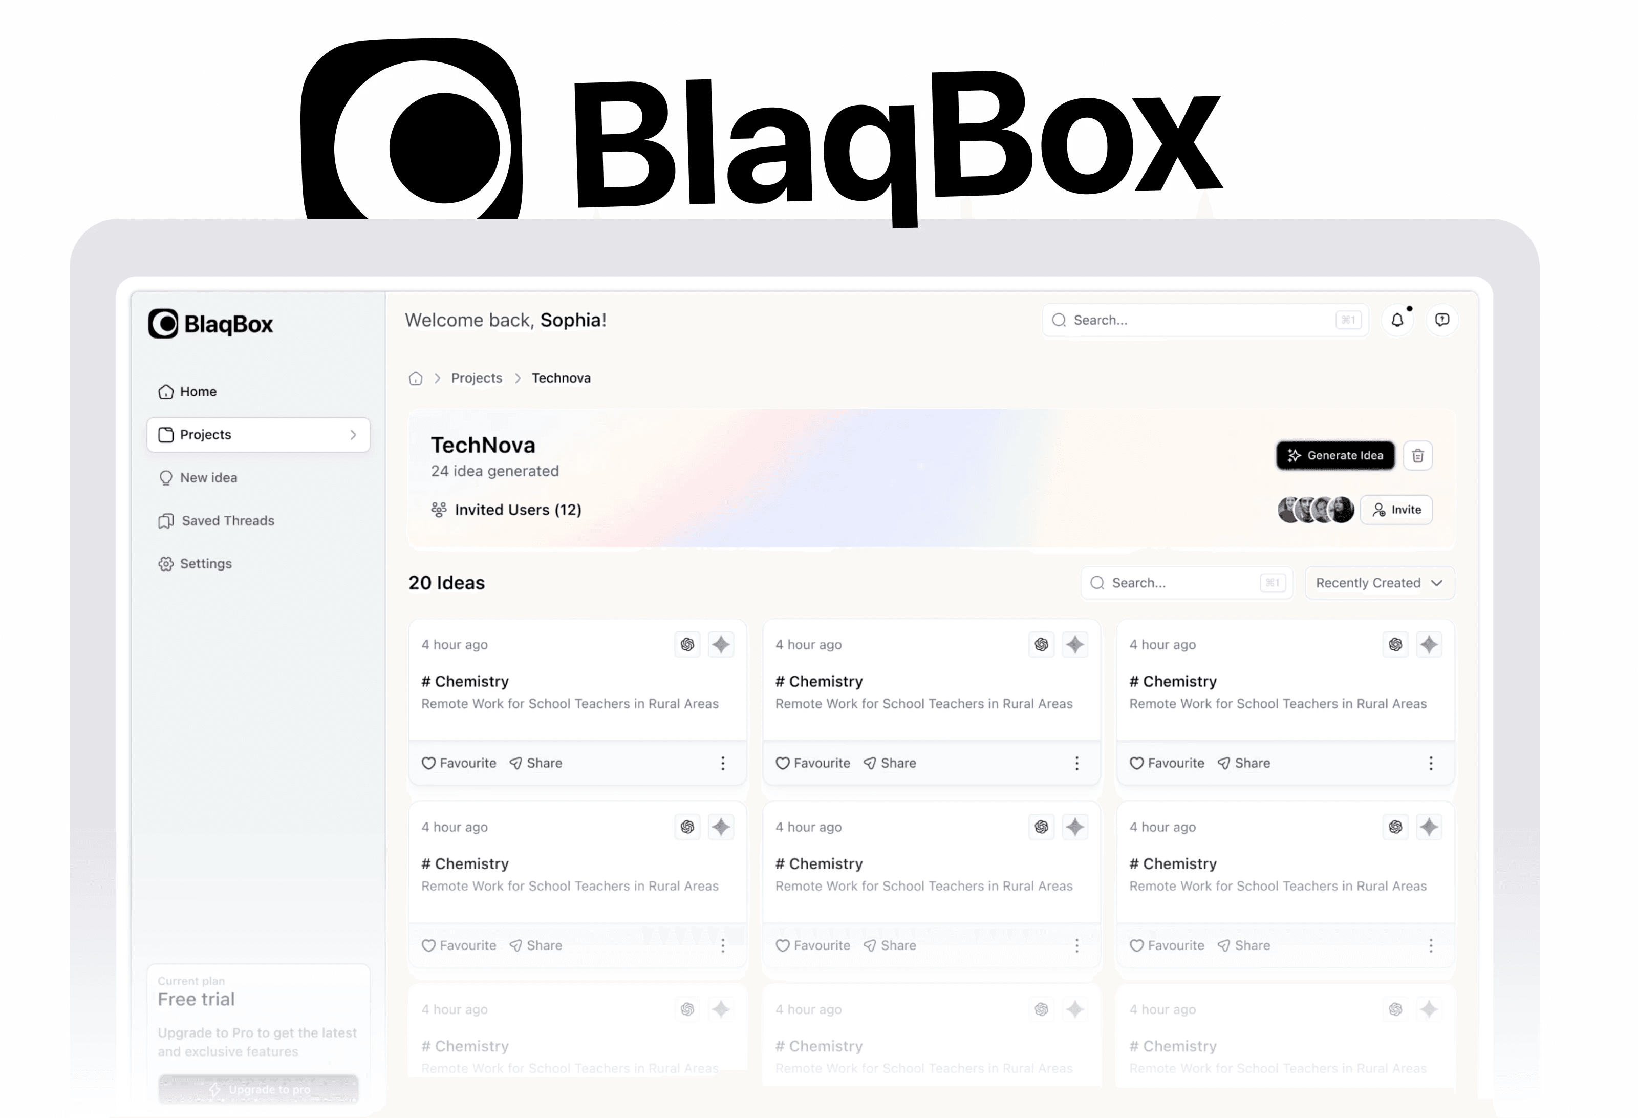The width and height of the screenshot is (1638, 1118).
Task: Click the sparkle icon on top-right idea card
Action: (x=1429, y=645)
